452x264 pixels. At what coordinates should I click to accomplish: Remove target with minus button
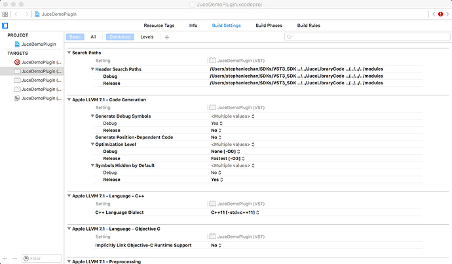click(14, 259)
